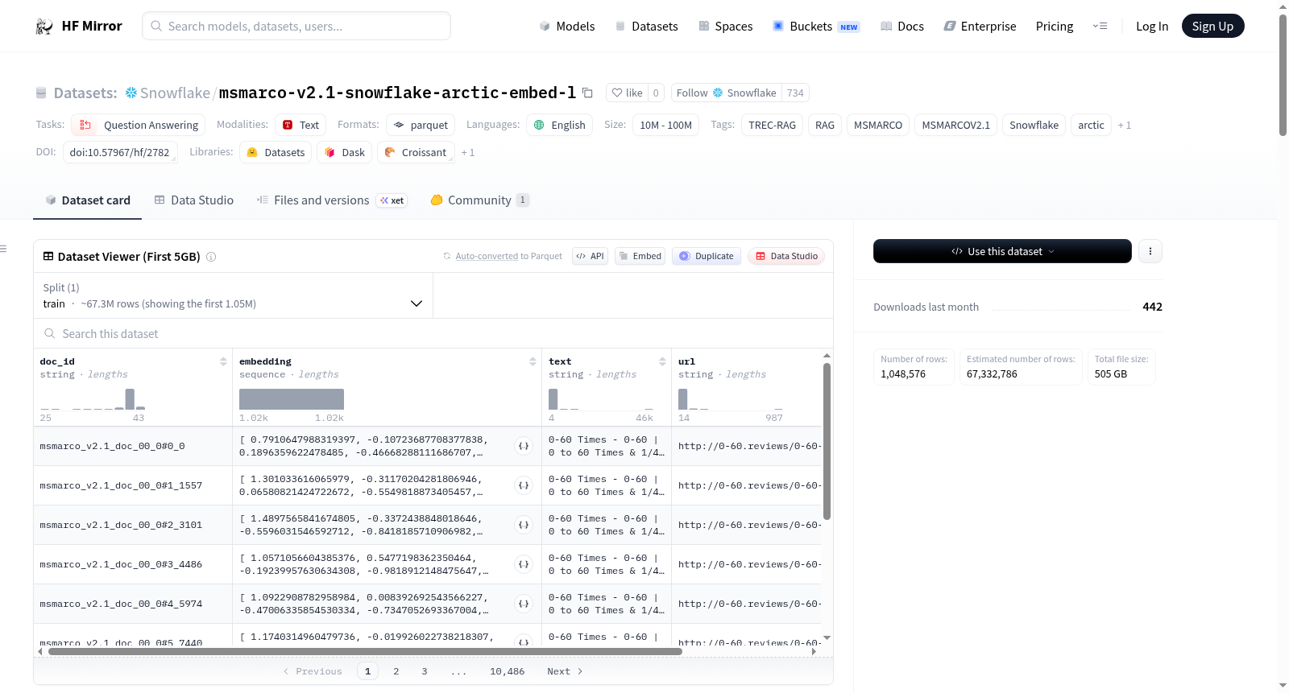The height and width of the screenshot is (693, 1289).
Task: Click the table's horizontal scrollbar thumb
Action: pyautogui.click(x=365, y=652)
